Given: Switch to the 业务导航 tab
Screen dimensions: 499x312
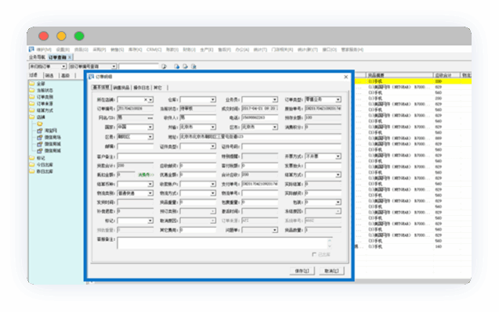Looking at the screenshot, I should [38, 57].
